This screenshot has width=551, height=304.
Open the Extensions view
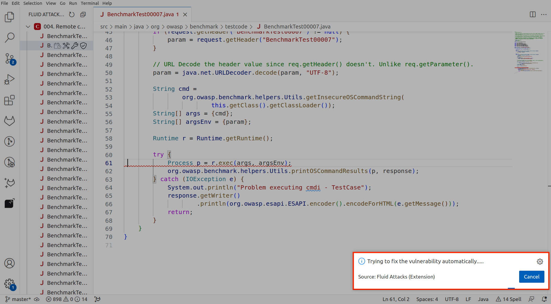point(10,100)
